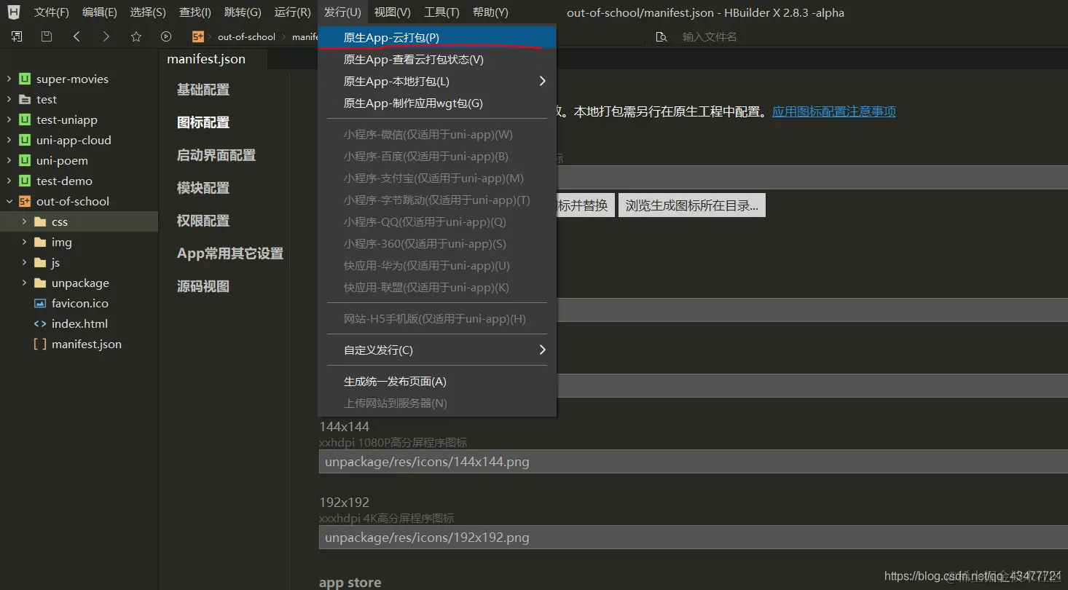Select the index.html file row
1068x590 pixels.
tap(79, 323)
